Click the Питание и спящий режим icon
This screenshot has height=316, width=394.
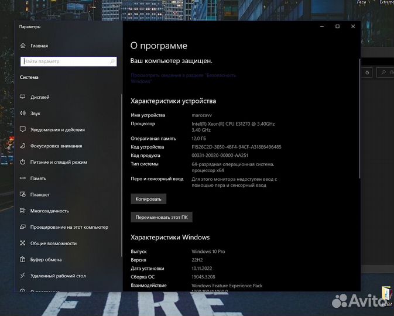coord(23,162)
